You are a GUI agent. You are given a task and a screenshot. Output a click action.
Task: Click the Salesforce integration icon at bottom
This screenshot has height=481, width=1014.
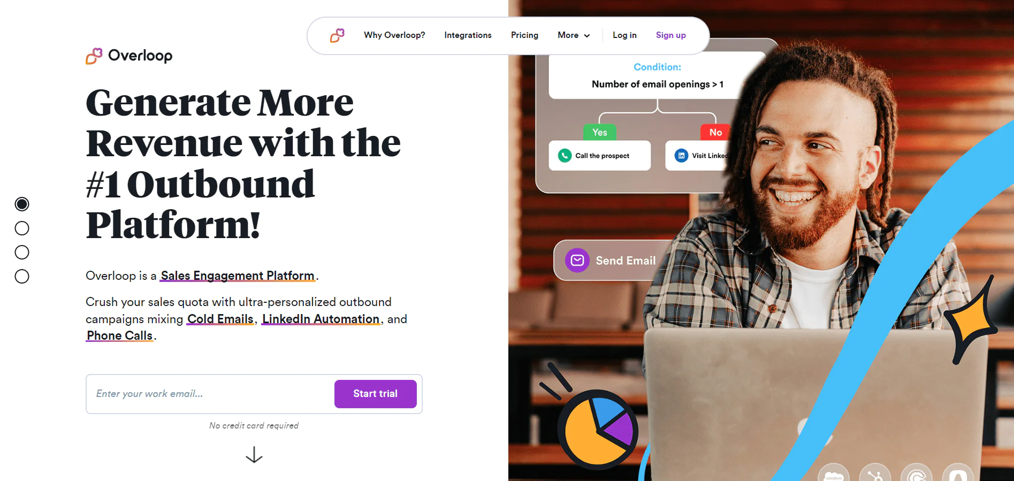834,474
